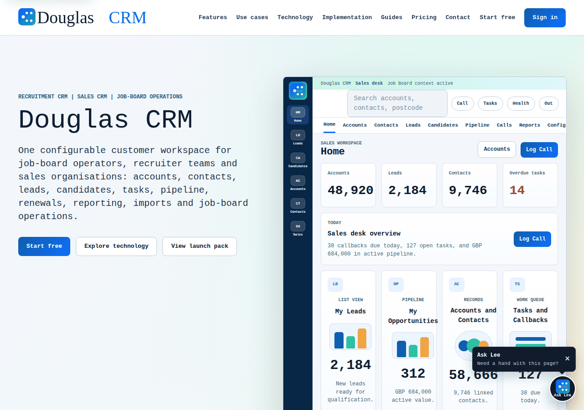Click the Explore technology button

pos(116,246)
